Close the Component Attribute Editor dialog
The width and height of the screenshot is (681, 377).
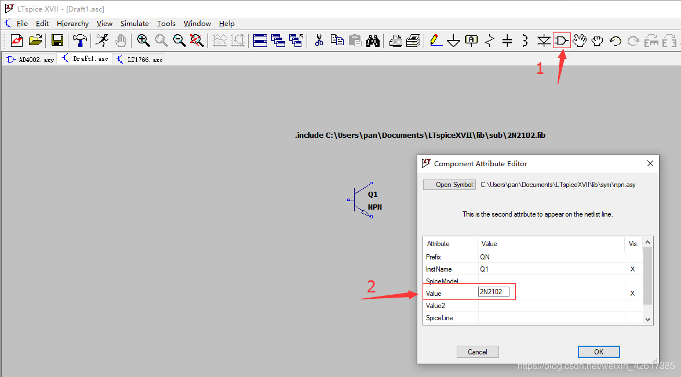[x=650, y=163]
